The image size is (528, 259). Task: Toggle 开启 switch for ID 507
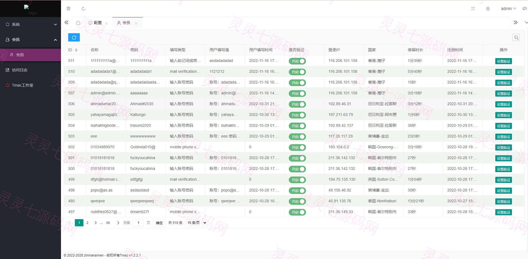297,94
